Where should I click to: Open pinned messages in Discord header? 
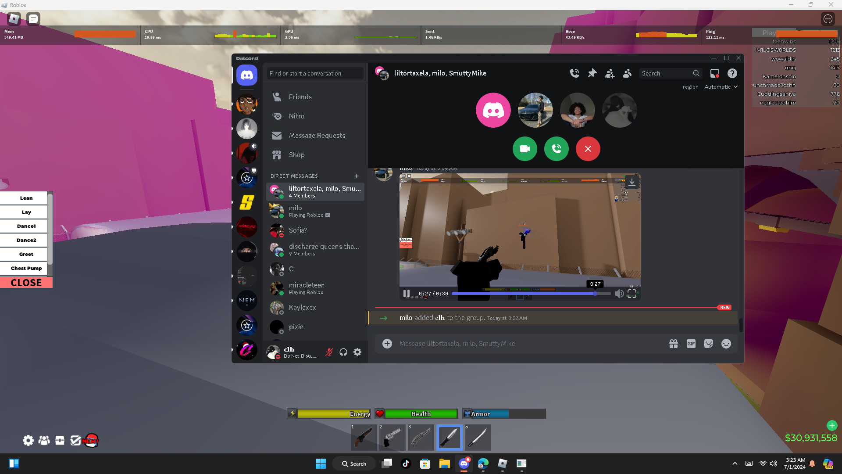592,73
